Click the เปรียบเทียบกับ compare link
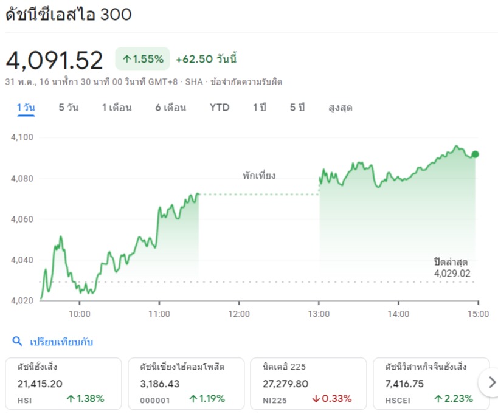Image resolution: width=498 pixels, height=414 pixels. pyautogui.click(x=61, y=342)
